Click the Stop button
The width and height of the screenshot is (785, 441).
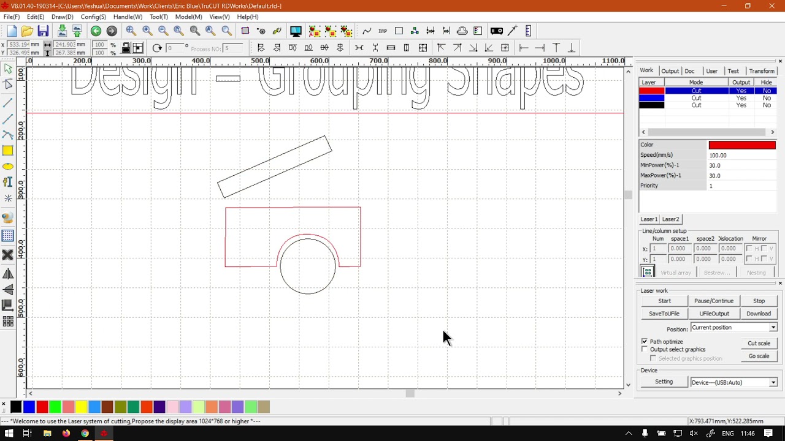[x=759, y=301]
